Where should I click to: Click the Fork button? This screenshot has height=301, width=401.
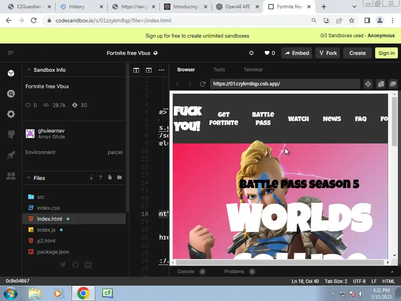328,53
